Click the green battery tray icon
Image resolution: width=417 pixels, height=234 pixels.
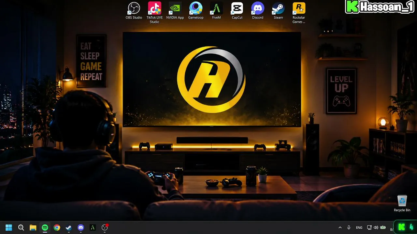(x=383, y=227)
